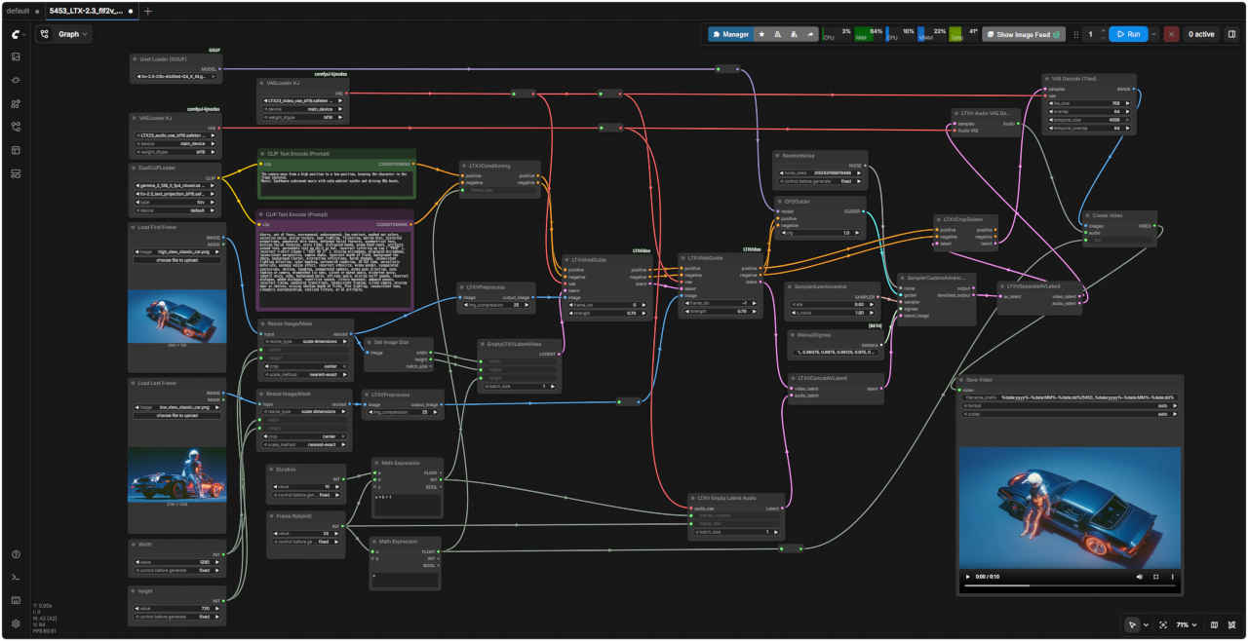
Task: Open the assets panel in sidebar
Action: pos(16,57)
